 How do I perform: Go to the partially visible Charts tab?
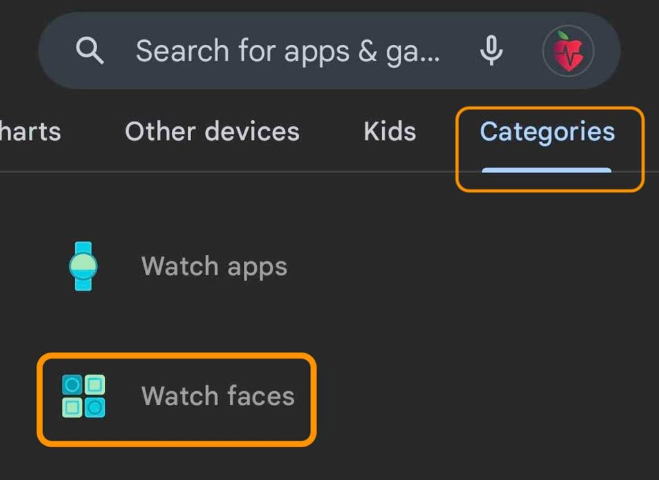[30, 132]
